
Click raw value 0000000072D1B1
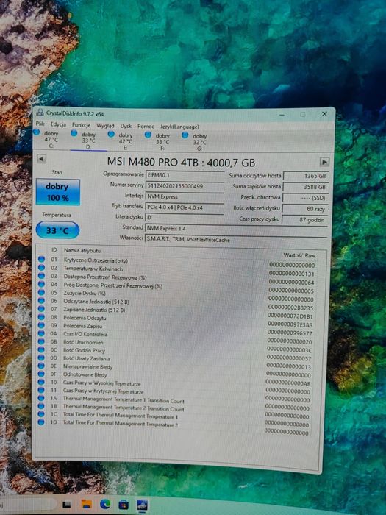[x=290, y=316]
